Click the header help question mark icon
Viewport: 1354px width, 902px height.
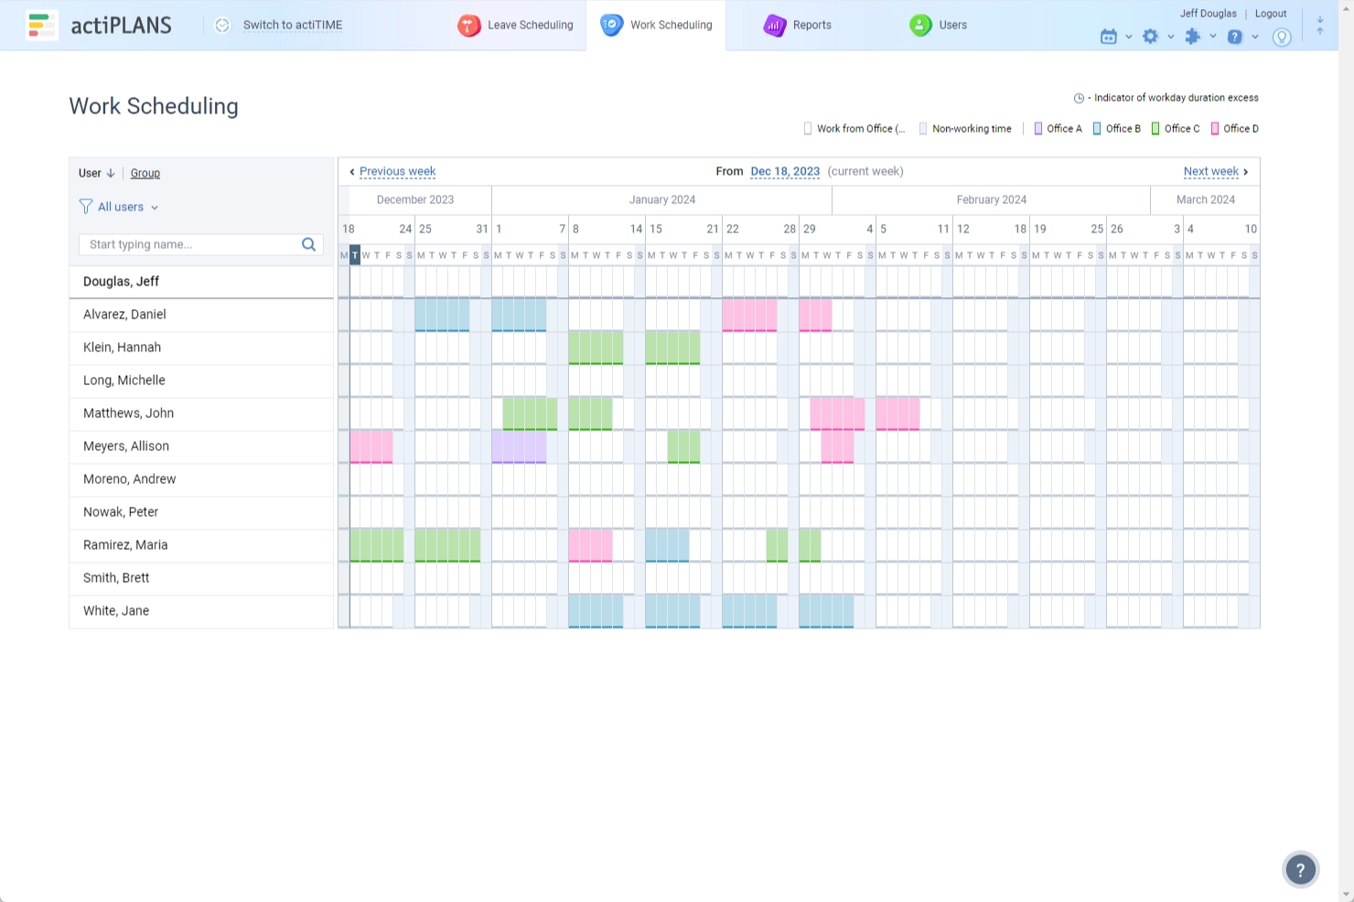1234,37
